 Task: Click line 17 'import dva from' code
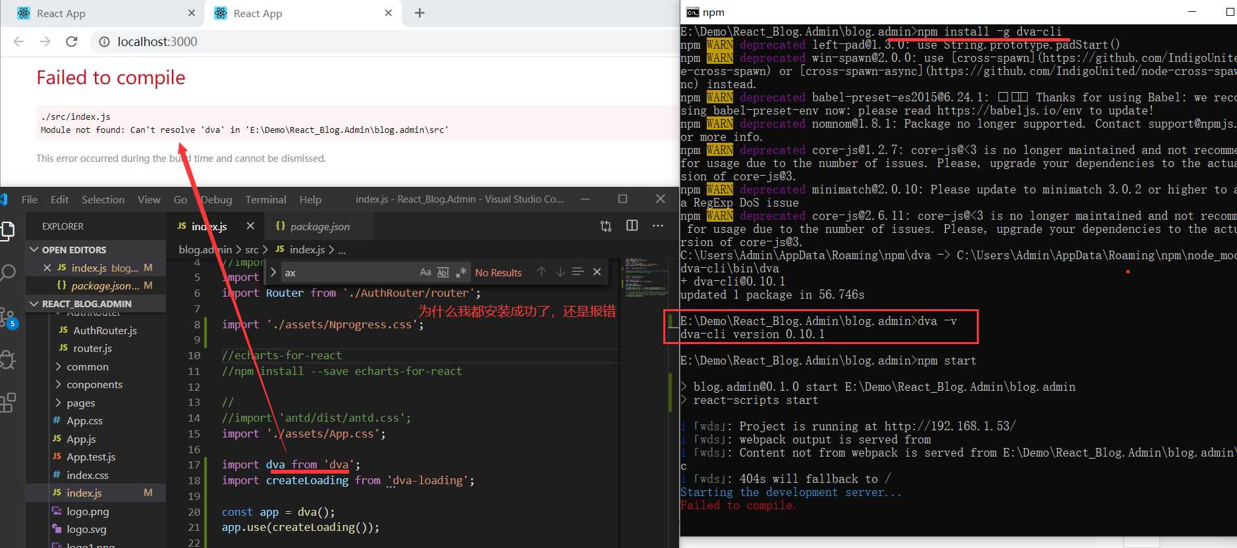tap(290, 464)
